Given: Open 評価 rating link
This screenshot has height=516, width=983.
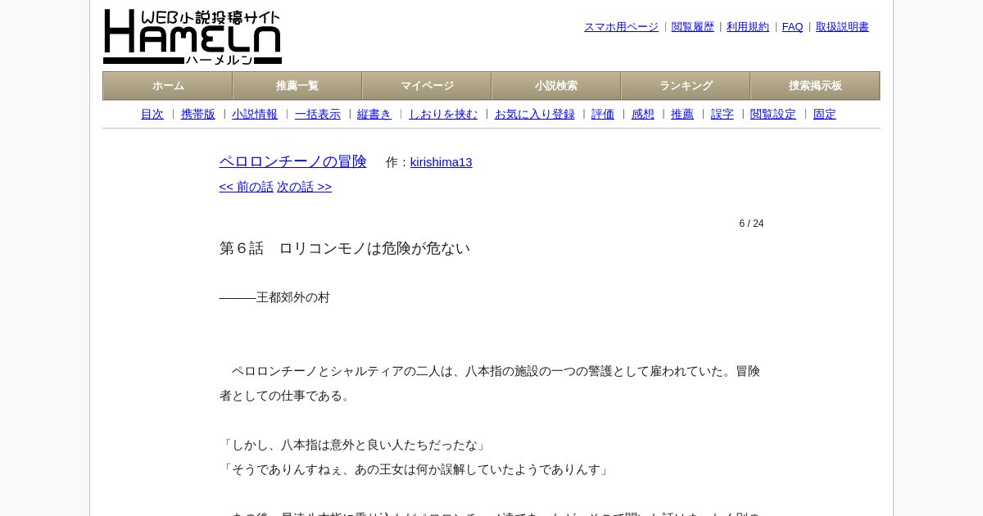Looking at the screenshot, I should tap(603, 115).
